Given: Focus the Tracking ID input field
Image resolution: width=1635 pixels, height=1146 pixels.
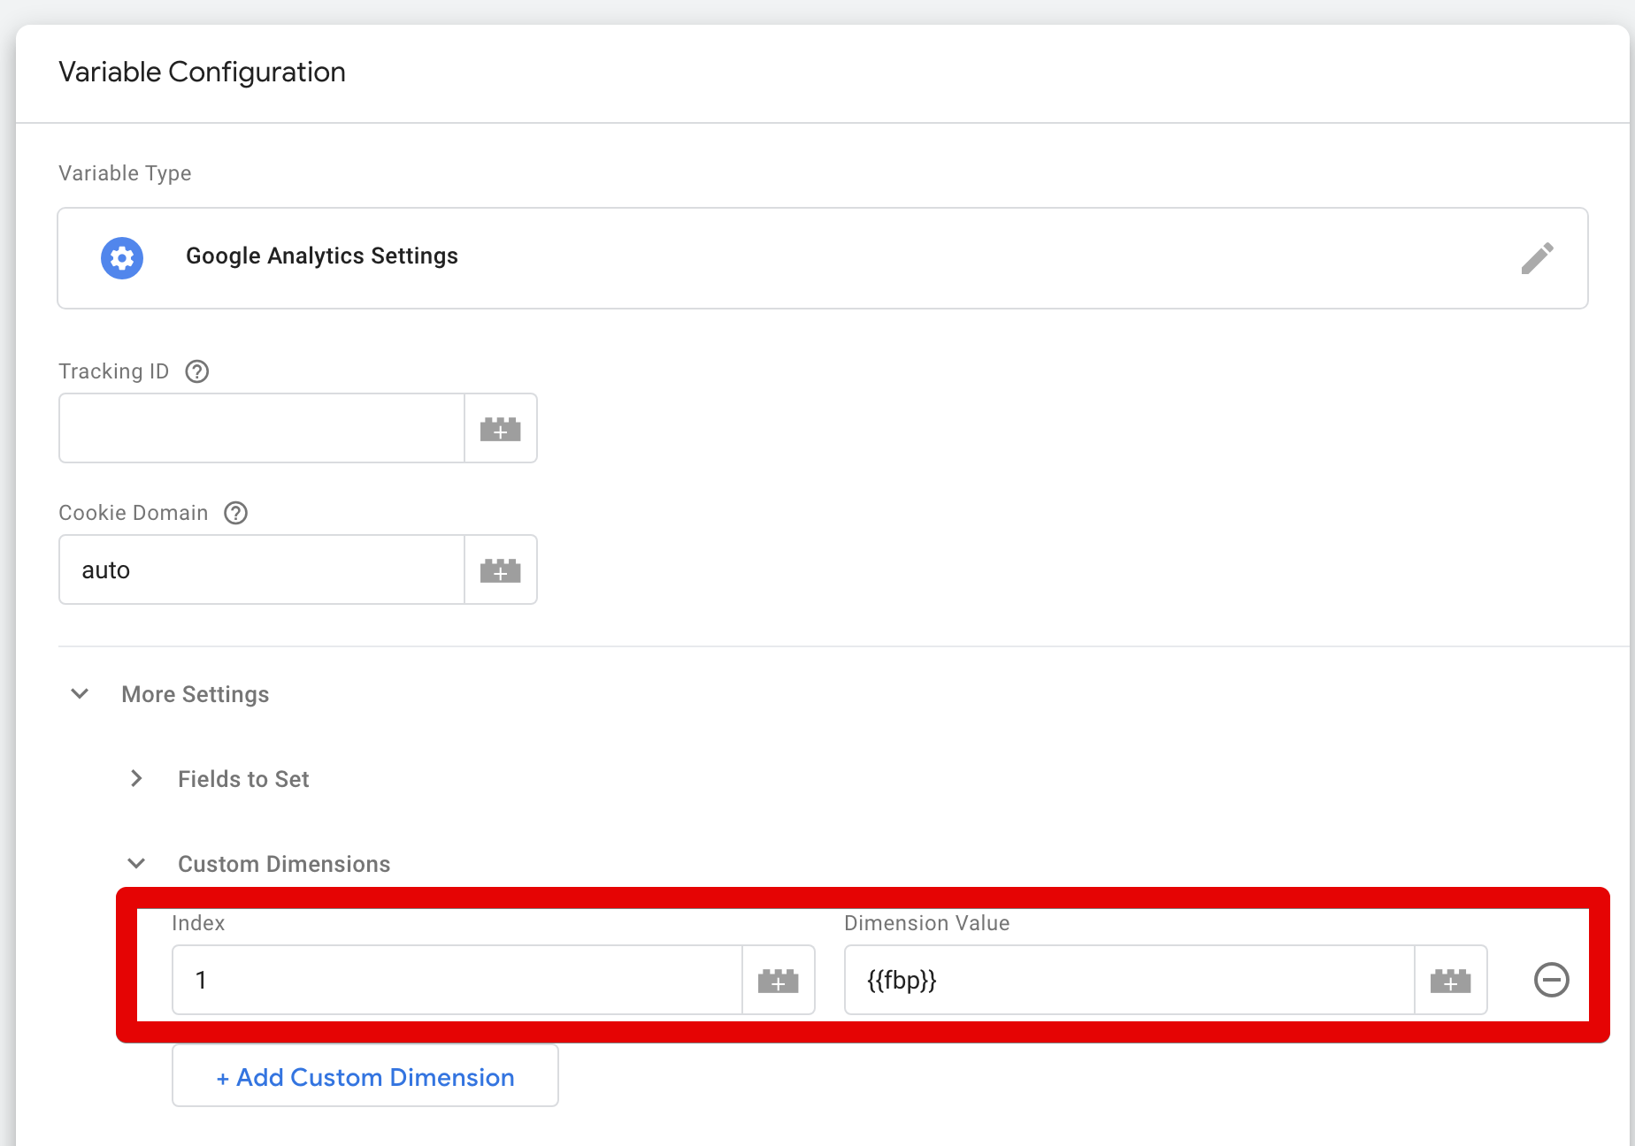Looking at the screenshot, I should [x=262, y=428].
